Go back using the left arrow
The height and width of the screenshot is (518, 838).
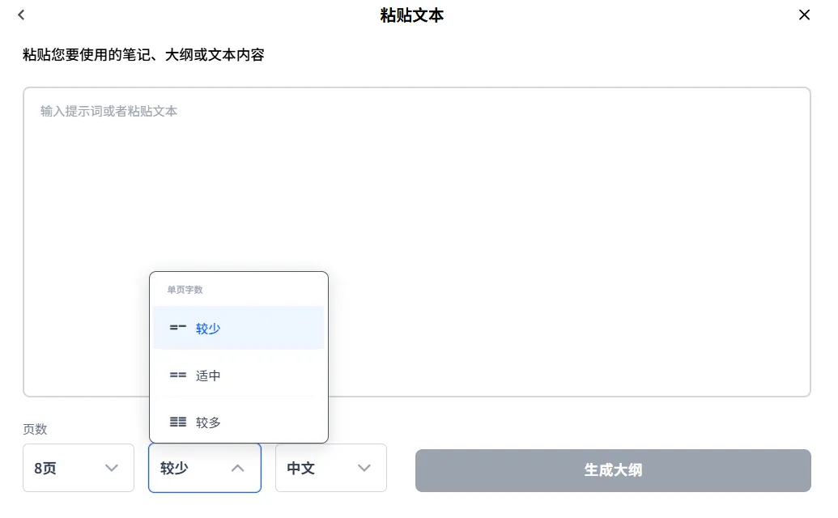click(x=21, y=15)
